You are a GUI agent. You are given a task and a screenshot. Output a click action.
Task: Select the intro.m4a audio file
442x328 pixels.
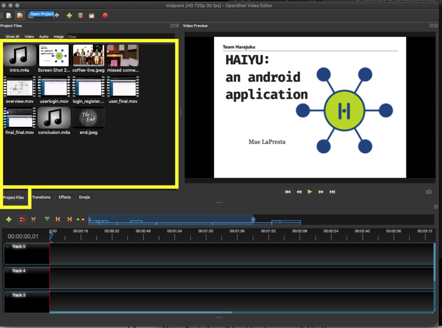(19, 59)
